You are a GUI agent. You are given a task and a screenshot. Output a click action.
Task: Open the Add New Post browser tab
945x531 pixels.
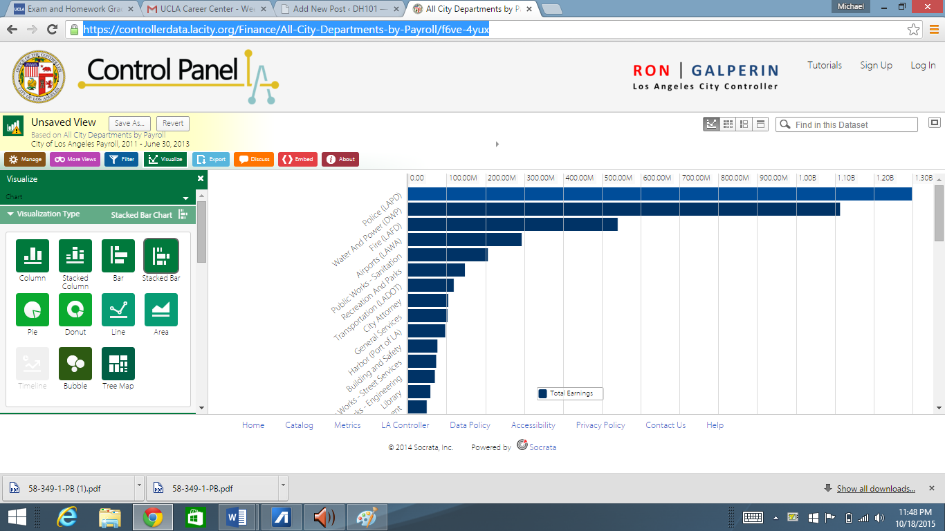[x=339, y=9]
